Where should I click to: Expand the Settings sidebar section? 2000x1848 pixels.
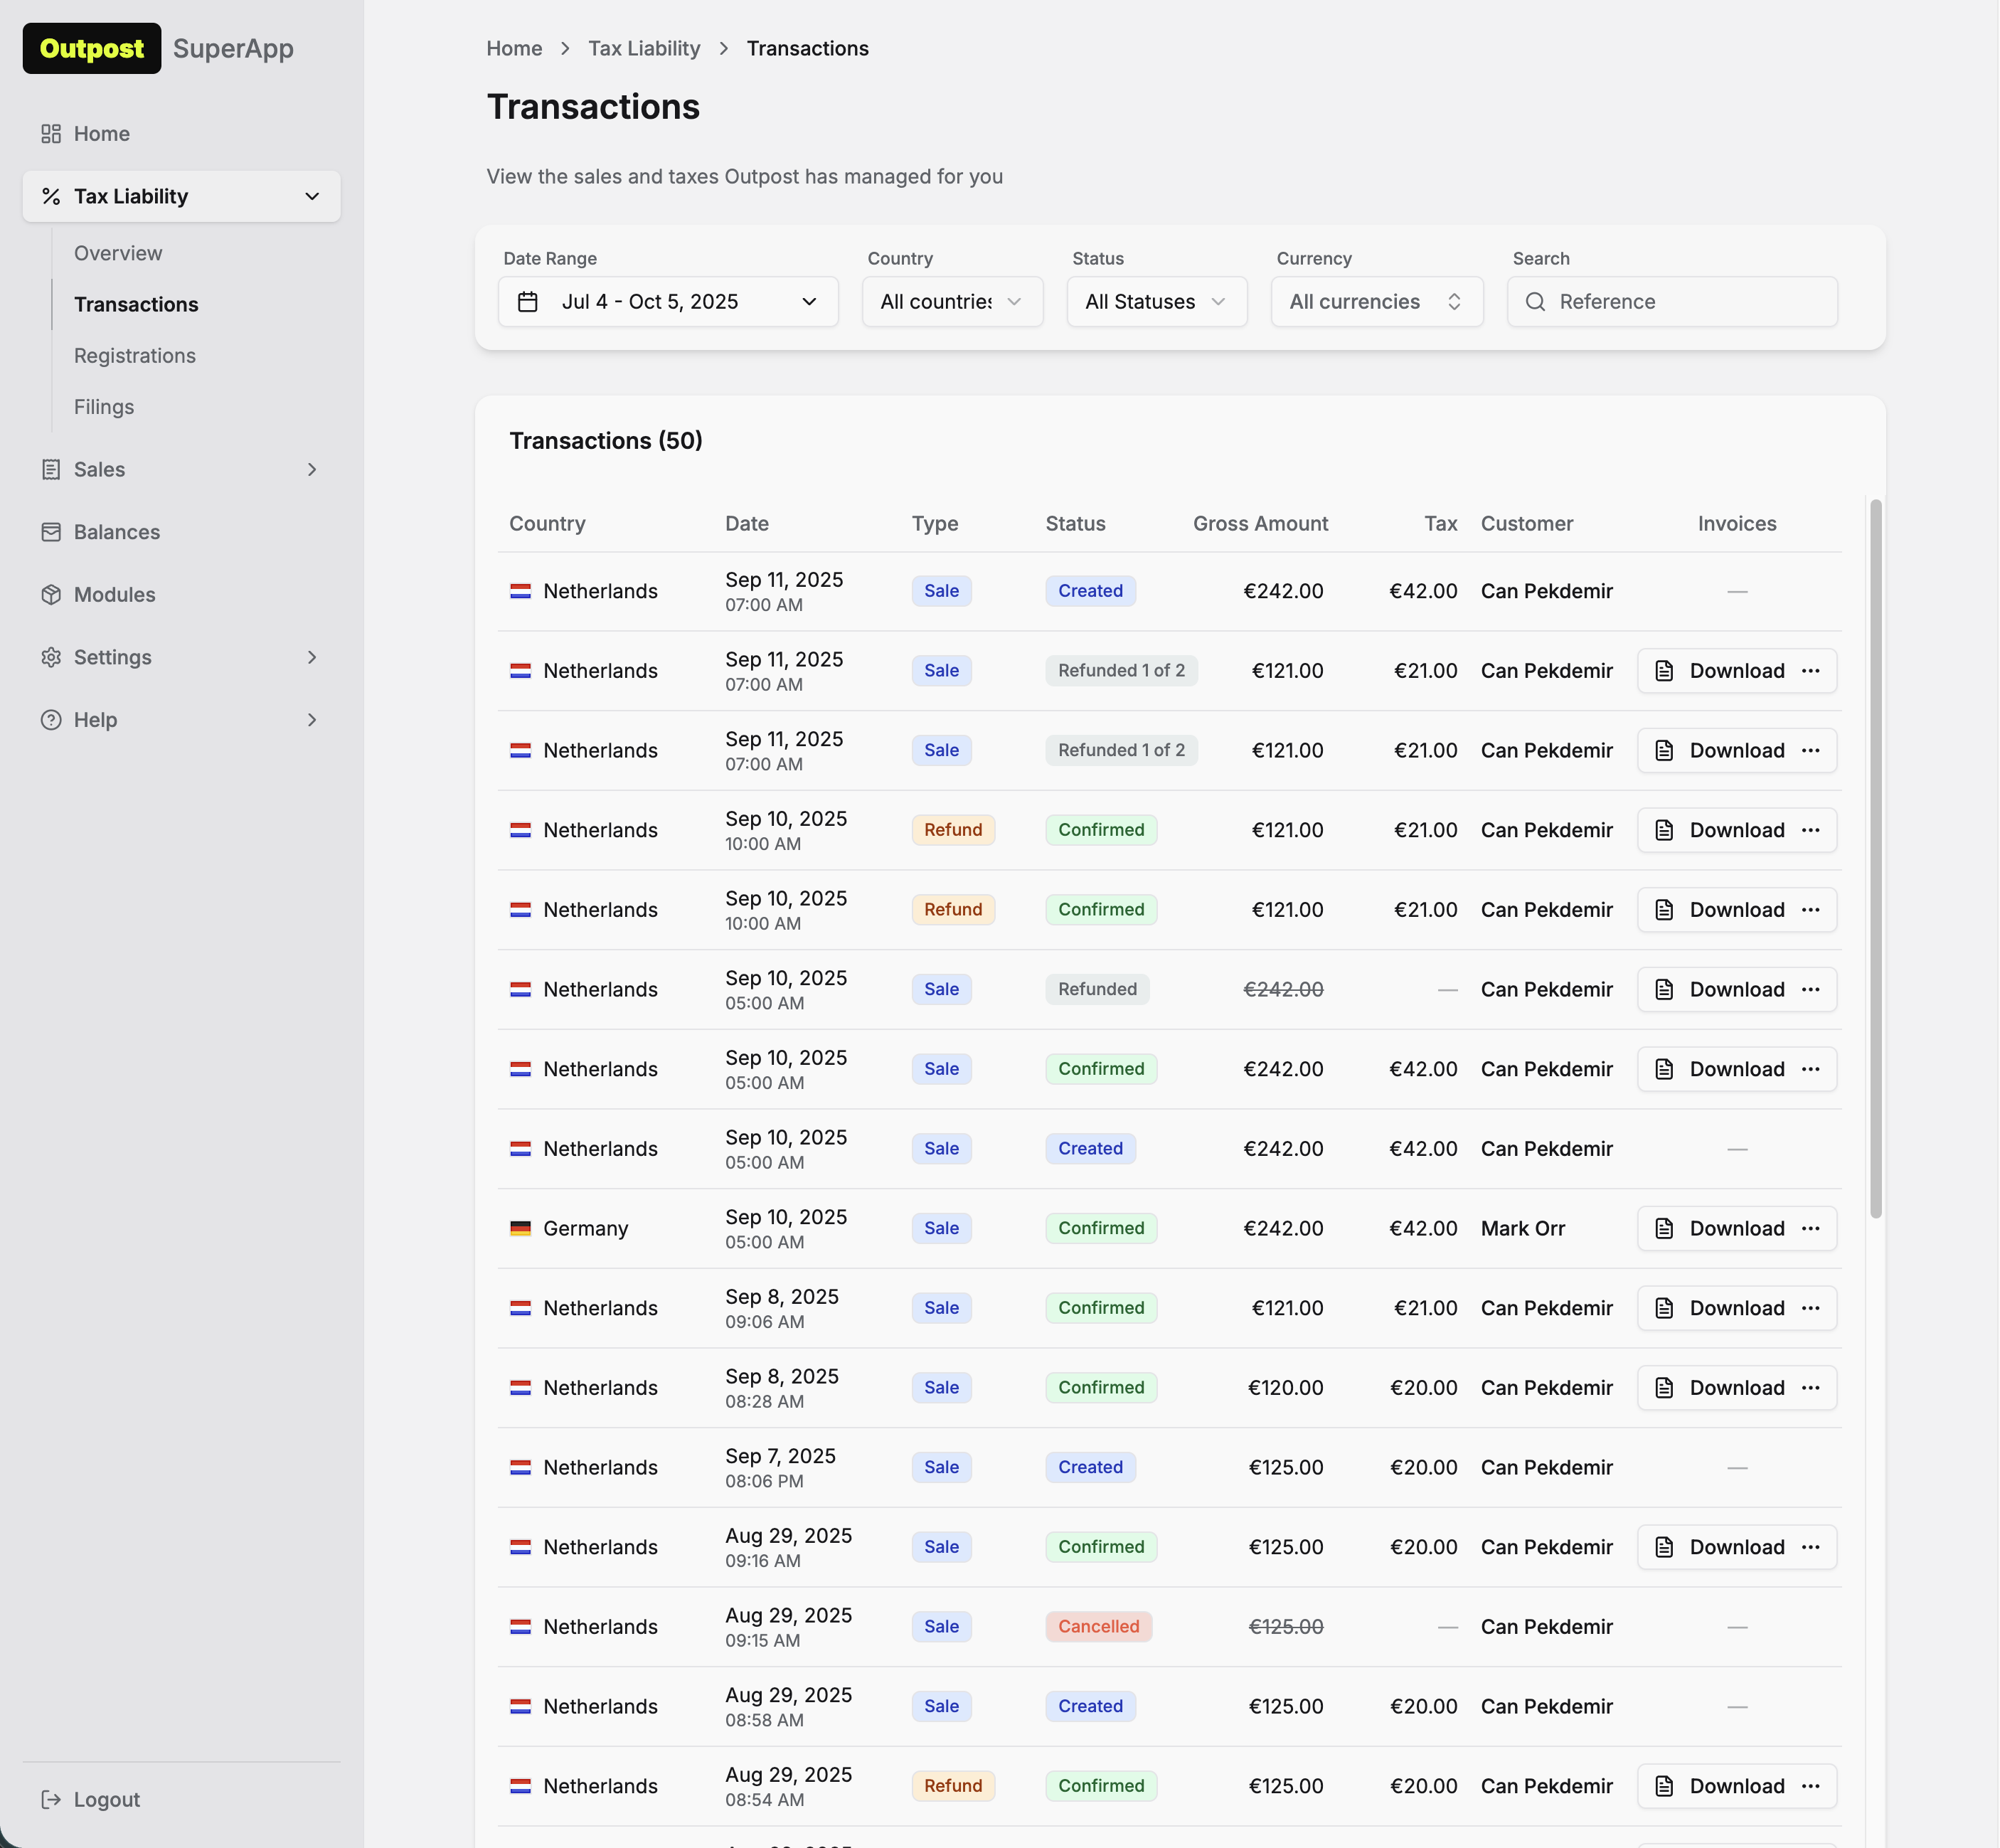point(312,657)
